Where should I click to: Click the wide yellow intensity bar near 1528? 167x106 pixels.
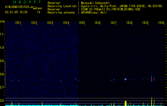click(x=126, y=103)
